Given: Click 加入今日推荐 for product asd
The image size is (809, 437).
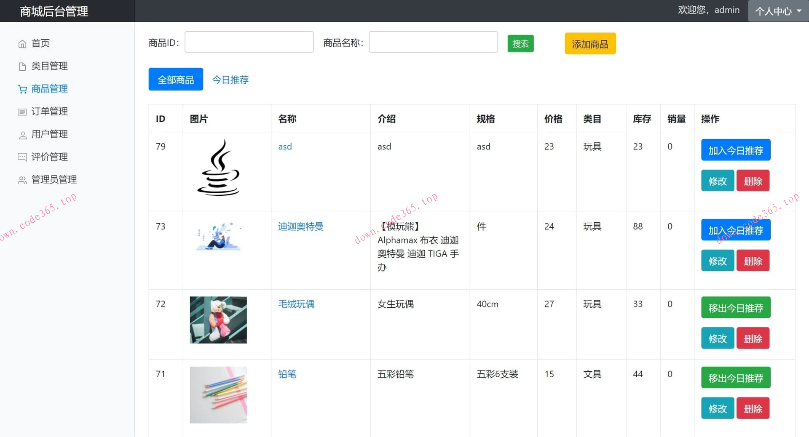Looking at the screenshot, I should [735, 150].
